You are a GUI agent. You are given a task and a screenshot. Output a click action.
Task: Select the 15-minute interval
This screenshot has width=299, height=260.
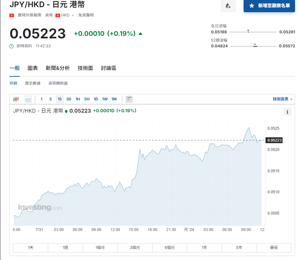pyautogui.click(x=59, y=99)
